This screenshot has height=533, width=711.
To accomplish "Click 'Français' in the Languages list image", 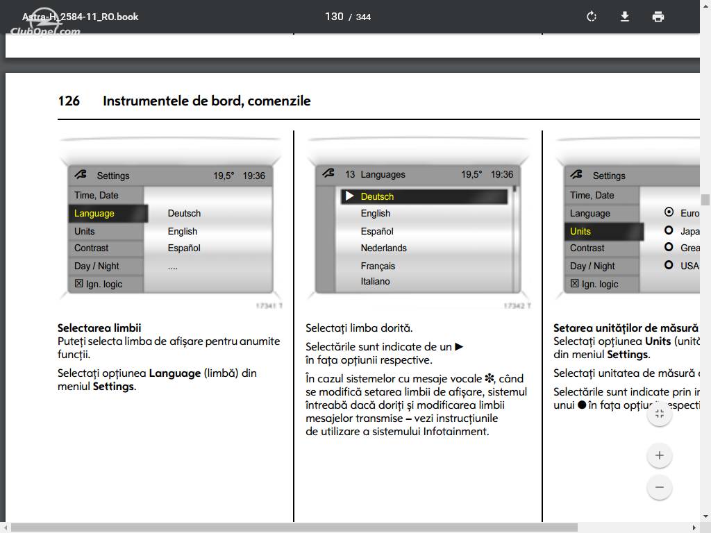I will [x=378, y=266].
